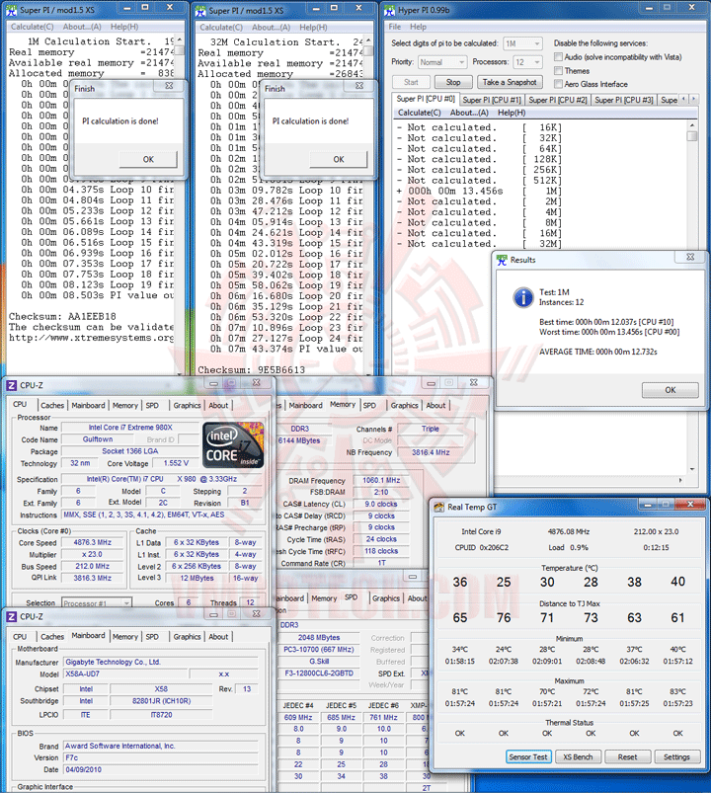Image resolution: width=711 pixels, height=793 pixels.
Task: Enable the Themes service checkbox
Action: 558,71
